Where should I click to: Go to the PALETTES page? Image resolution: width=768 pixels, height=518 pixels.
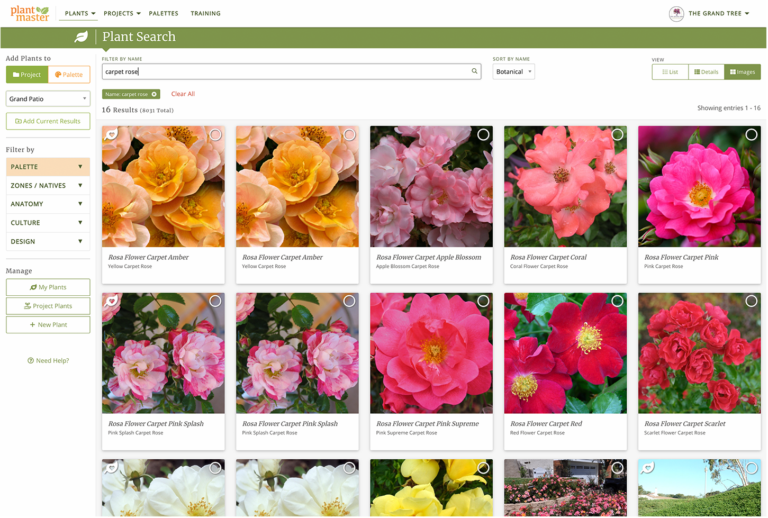click(x=164, y=14)
